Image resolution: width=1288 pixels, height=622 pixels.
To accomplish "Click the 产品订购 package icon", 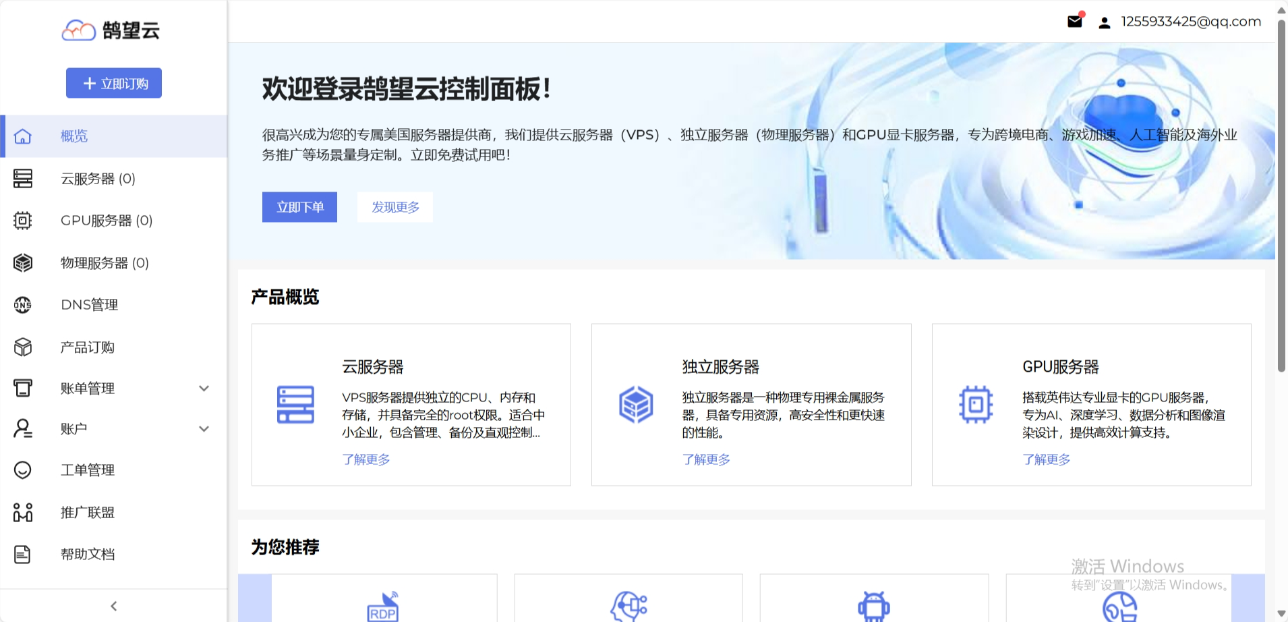I will click(23, 347).
